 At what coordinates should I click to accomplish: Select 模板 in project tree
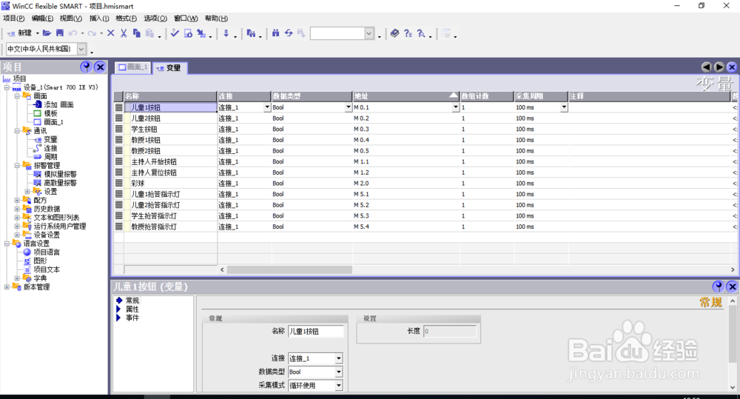[x=50, y=113]
